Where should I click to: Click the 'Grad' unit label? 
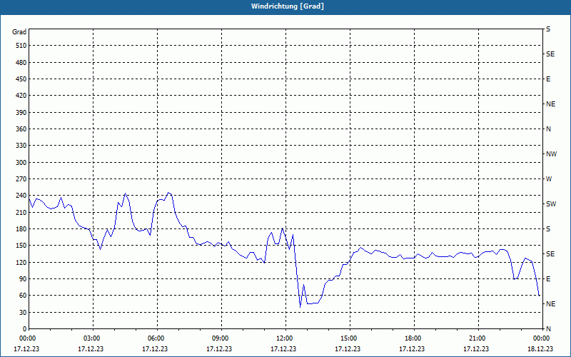pos(19,32)
